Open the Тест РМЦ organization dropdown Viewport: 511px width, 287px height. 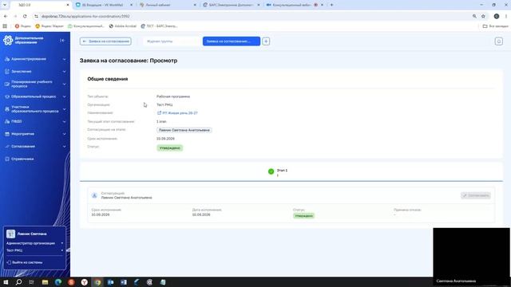click(x=34, y=250)
